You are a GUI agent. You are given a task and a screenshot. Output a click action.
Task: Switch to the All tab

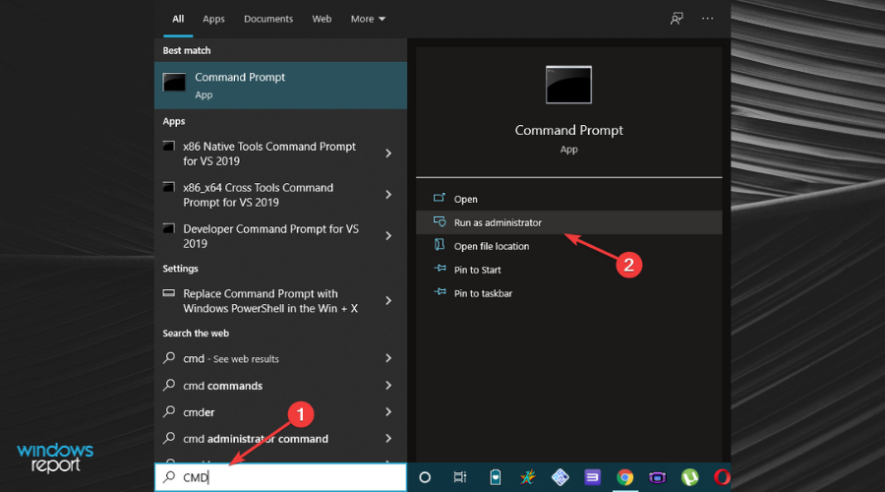tap(178, 19)
